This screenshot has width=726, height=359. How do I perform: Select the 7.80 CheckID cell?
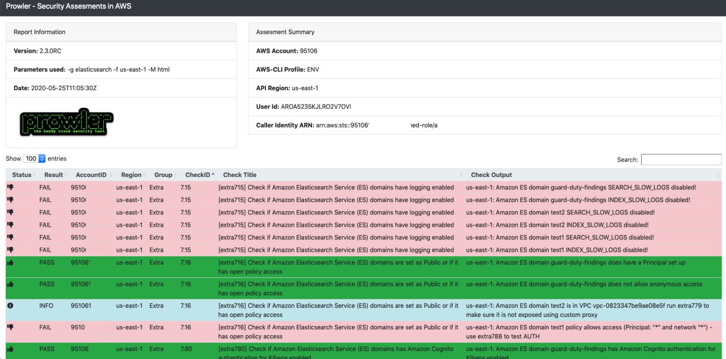186,349
